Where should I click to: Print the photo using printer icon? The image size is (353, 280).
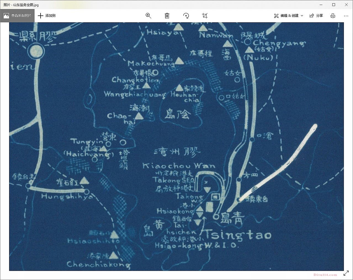point(333,16)
